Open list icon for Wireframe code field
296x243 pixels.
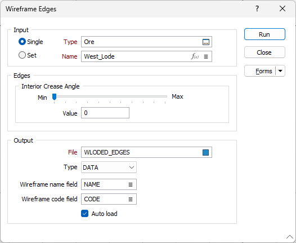[131, 199]
